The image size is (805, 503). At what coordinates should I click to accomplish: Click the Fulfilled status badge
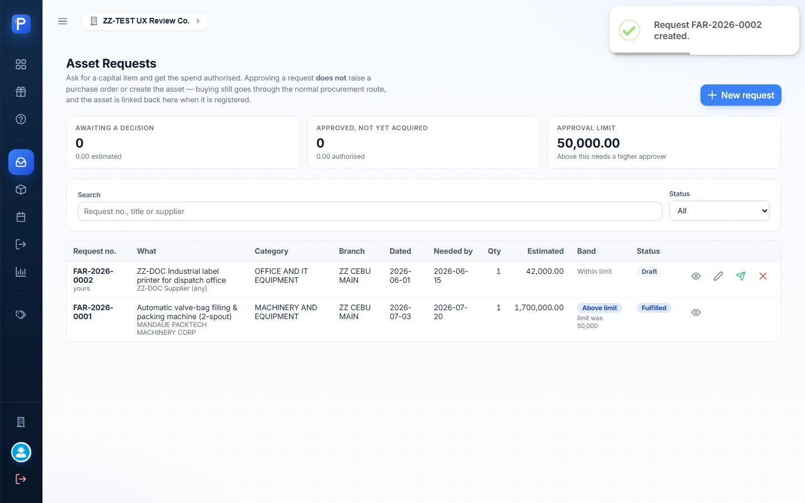coord(654,308)
